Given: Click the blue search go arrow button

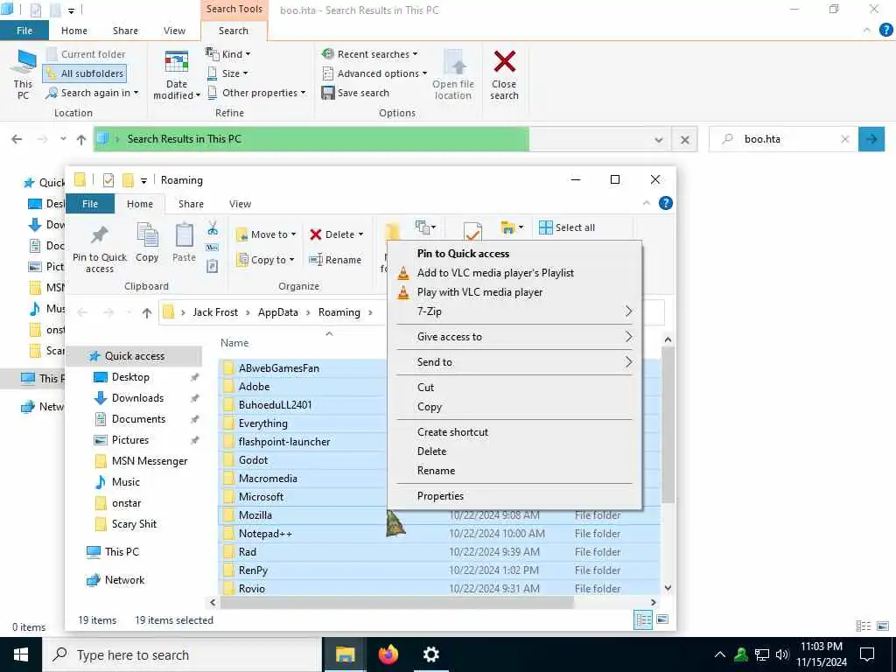Looking at the screenshot, I should pos(871,139).
